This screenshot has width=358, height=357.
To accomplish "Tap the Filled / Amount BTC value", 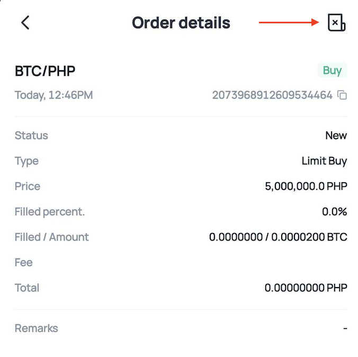I will [x=278, y=237].
